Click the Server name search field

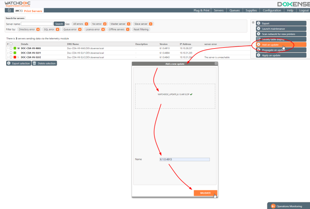(x=37, y=24)
